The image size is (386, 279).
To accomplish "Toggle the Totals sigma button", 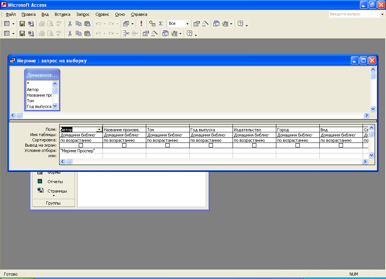I will coord(161,24).
